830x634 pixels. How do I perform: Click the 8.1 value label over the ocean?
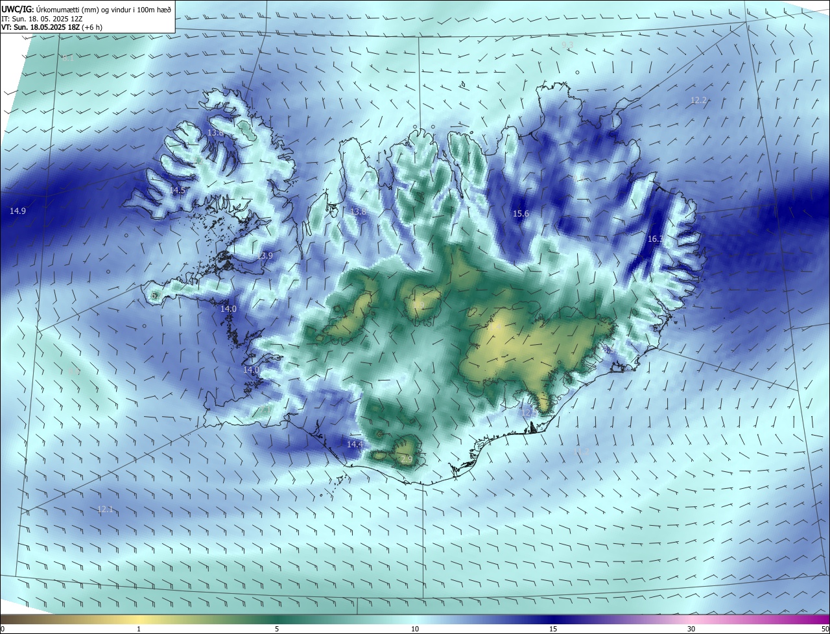point(68,58)
